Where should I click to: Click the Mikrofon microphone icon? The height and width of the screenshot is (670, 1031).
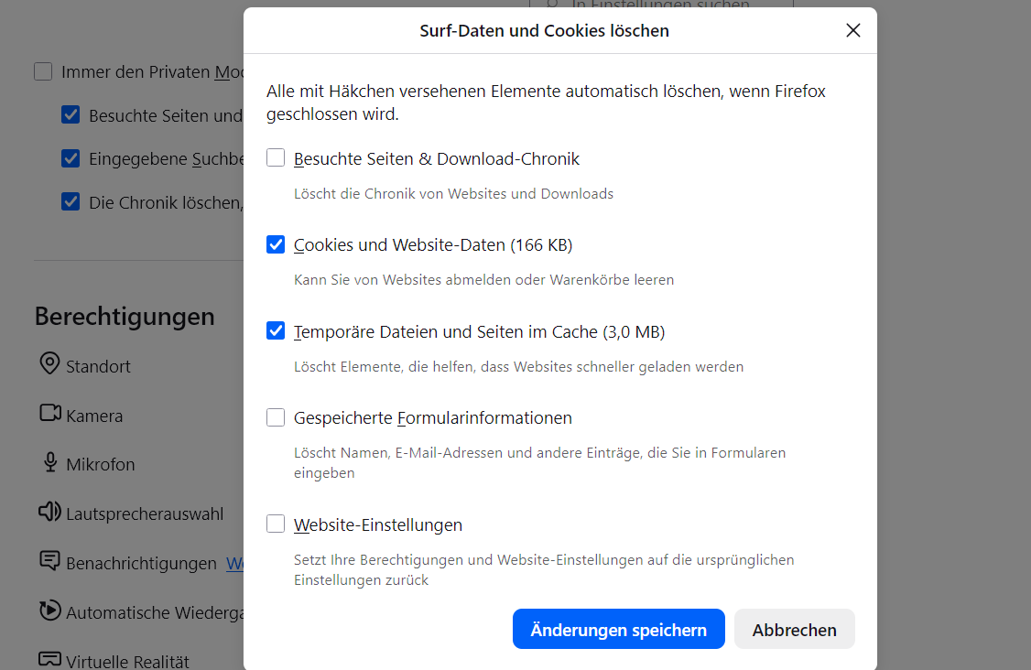point(49,462)
